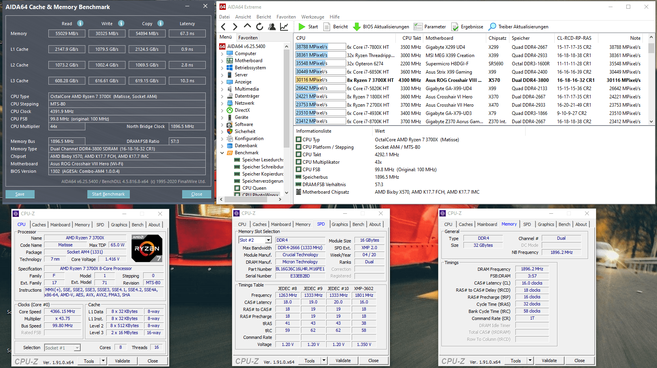
Task: Collapse the Benchmark tree node
Action: pos(222,153)
